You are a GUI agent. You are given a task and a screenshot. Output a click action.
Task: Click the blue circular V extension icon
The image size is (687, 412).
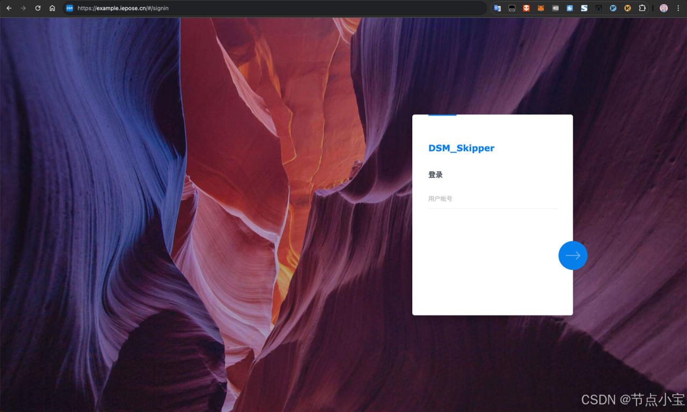pos(613,8)
